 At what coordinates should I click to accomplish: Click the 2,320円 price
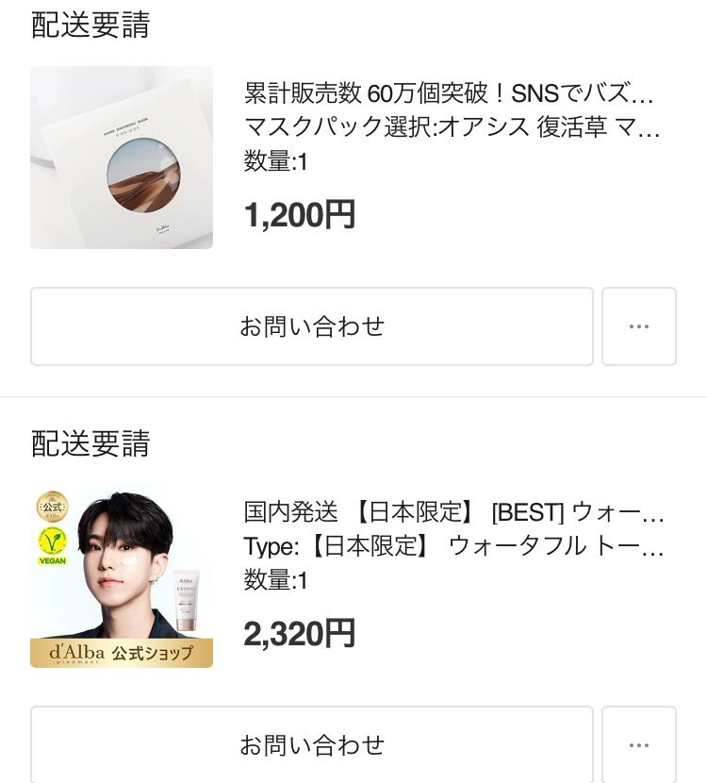(x=300, y=633)
